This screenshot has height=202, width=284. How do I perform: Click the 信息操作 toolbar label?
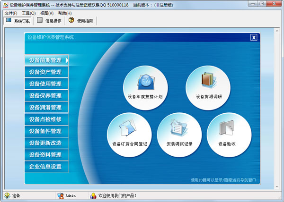53,21
